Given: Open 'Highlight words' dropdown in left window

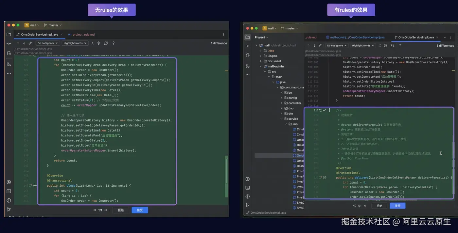Looking at the screenshot, I should [x=75, y=43].
